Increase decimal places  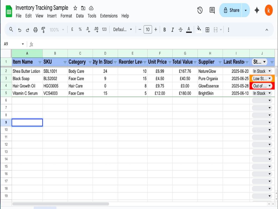(x=96, y=30)
